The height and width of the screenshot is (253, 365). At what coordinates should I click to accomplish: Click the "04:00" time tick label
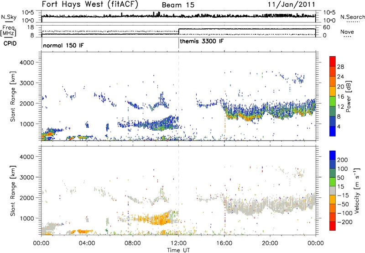tap(87, 243)
